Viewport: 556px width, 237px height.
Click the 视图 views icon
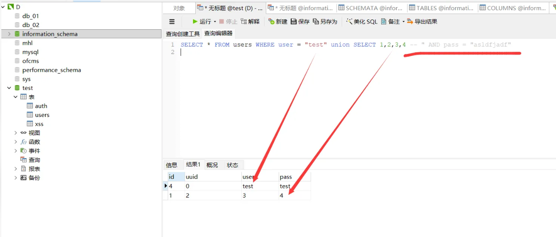[x=23, y=132]
